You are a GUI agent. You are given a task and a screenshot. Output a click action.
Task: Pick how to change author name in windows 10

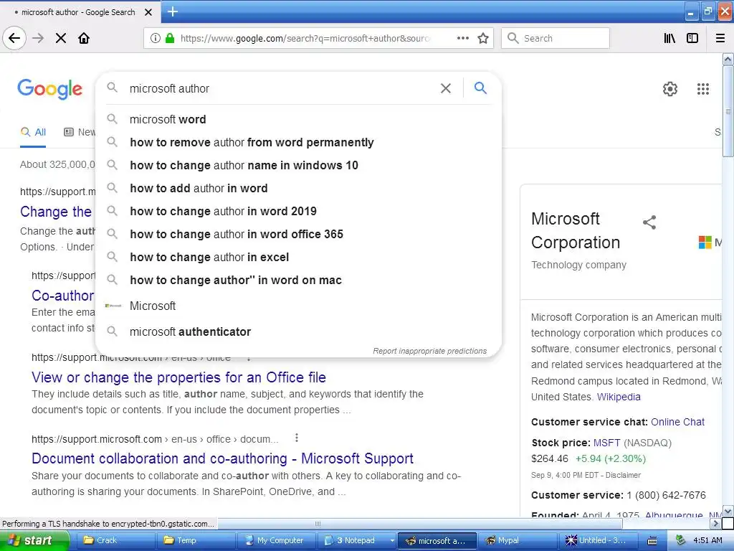pos(298,166)
